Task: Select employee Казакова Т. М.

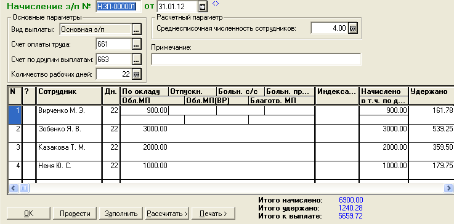Action: (x=69, y=152)
